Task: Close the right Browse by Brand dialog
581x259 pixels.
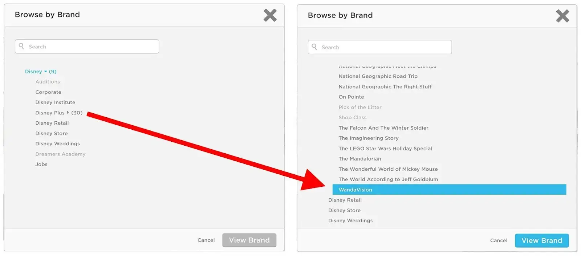Action: [x=562, y=16]
